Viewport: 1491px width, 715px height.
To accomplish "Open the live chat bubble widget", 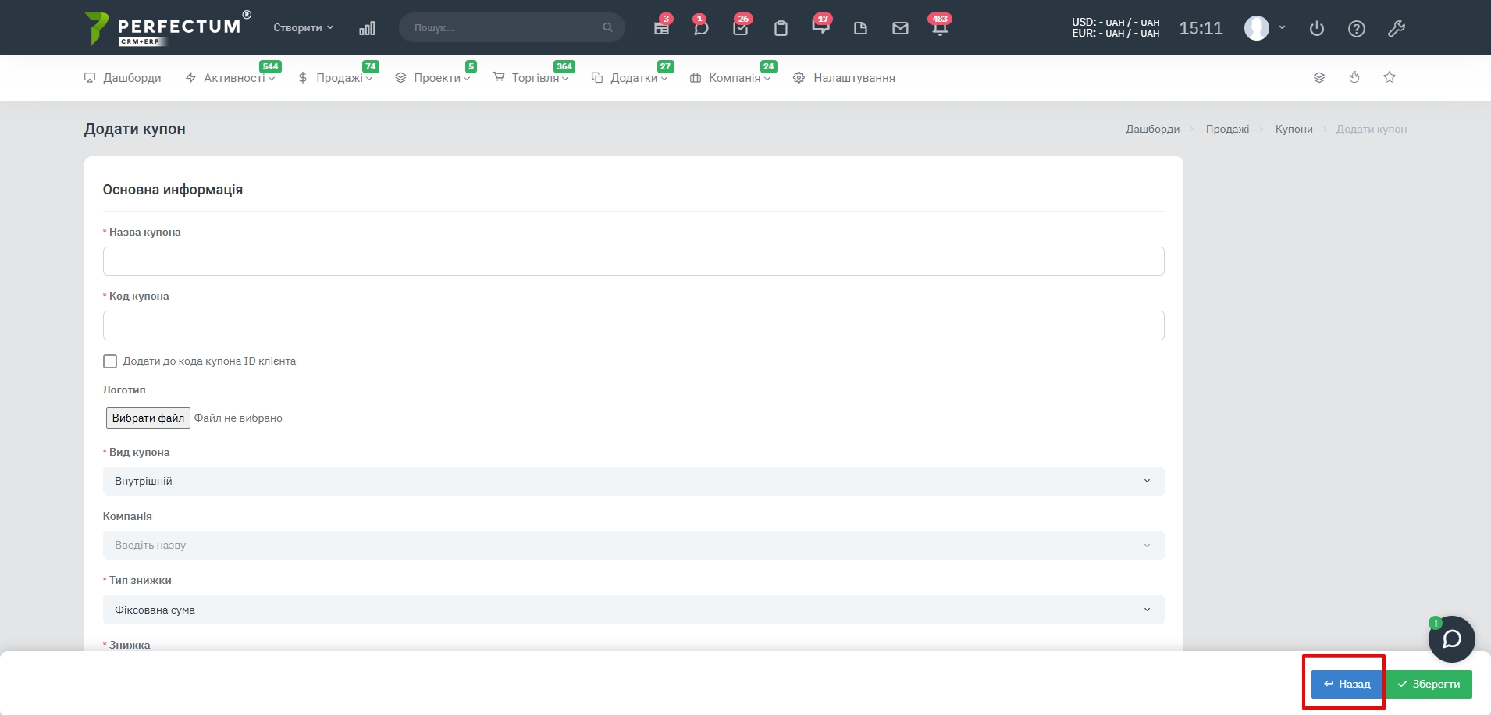I will click(1451, 639).
